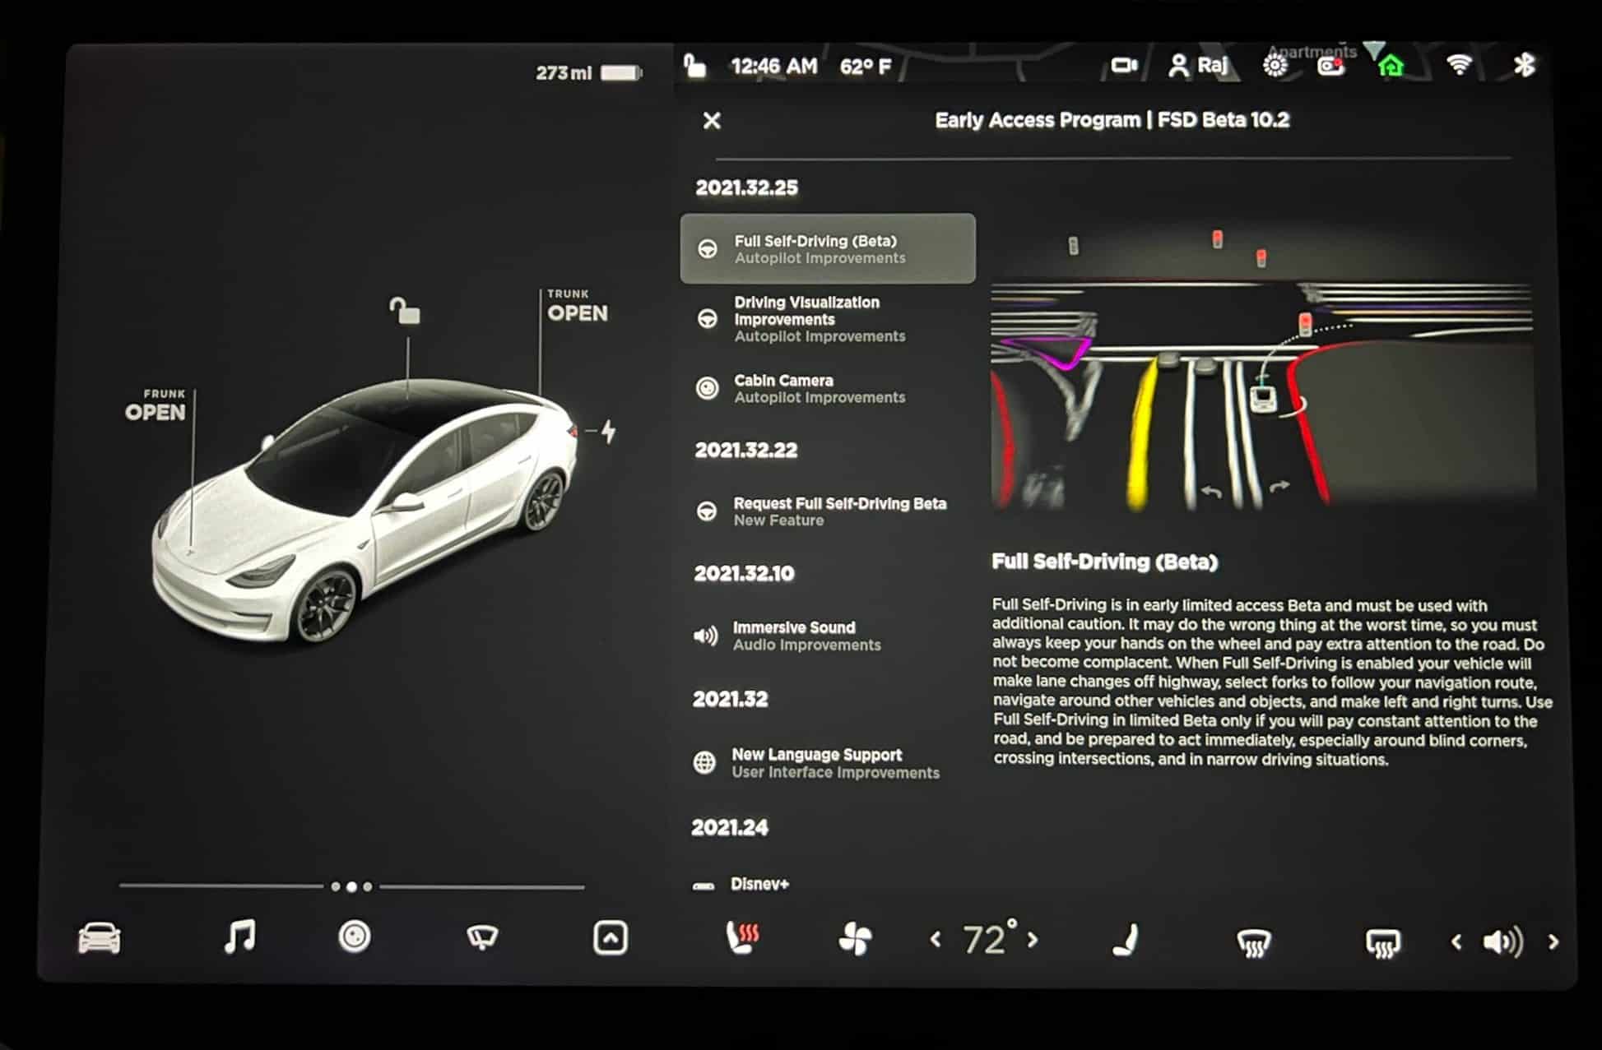Click the Bluetooth status icon
The width and height of the screenshot is (1602, 1050).
pyautogui.click(x=1524, y=64)
